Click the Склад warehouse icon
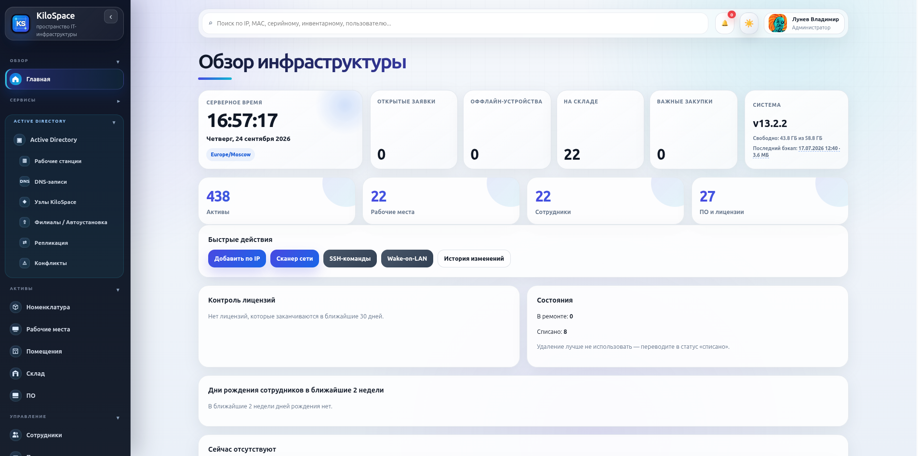The image size is (918, 456). pyautogui.click(x=16, y=373)
